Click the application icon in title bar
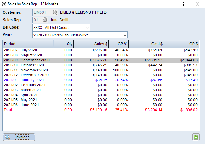 [x=4, y=4]
